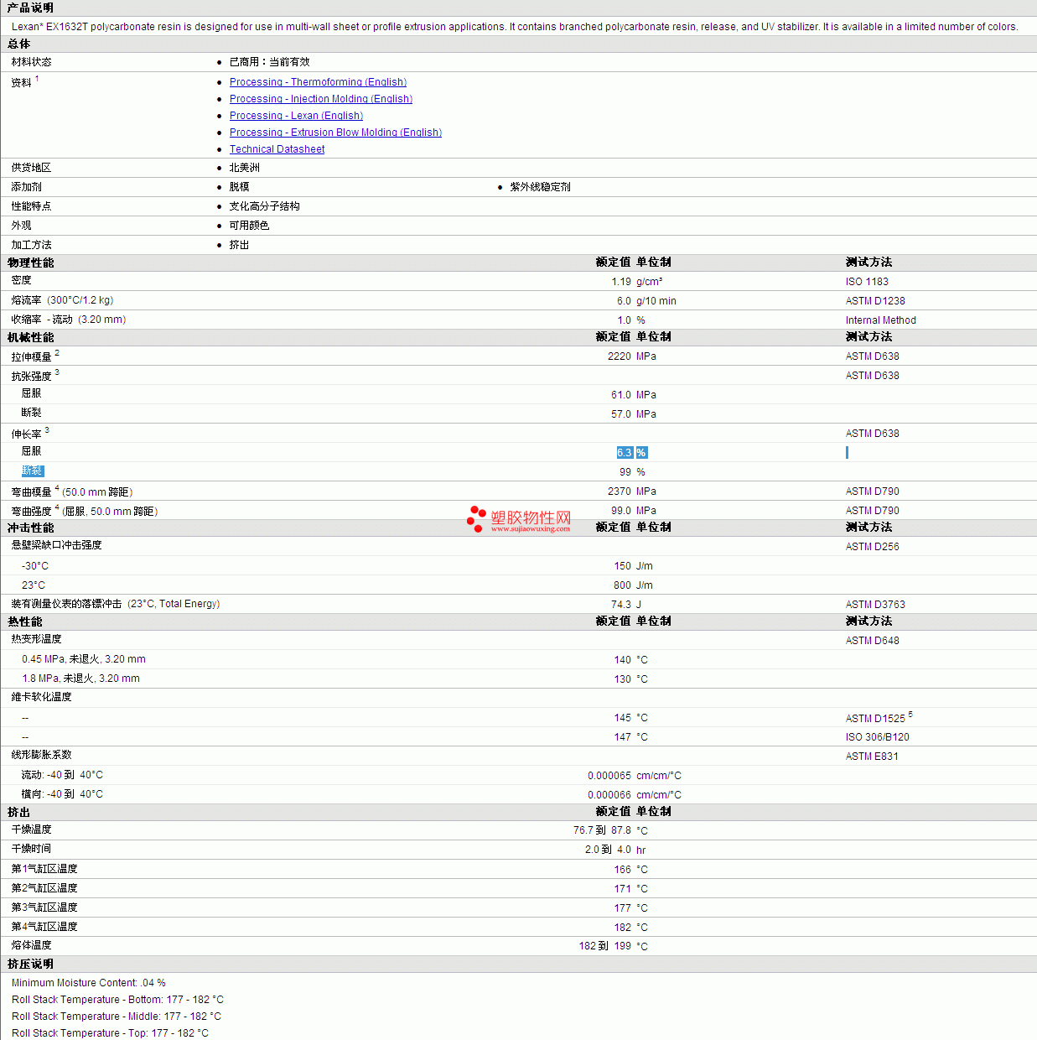The width and height of the screenshot is (1037, 1040).
Task: Click ASTM D648 test method
Action: coord(872,641)
